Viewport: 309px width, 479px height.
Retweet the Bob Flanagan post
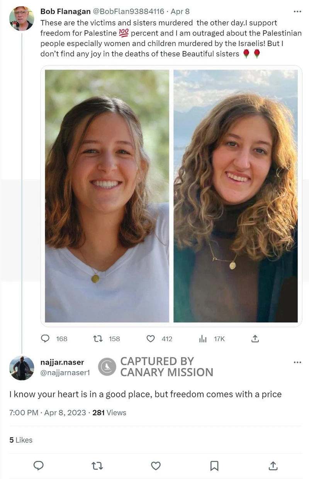tap(98, 339)
